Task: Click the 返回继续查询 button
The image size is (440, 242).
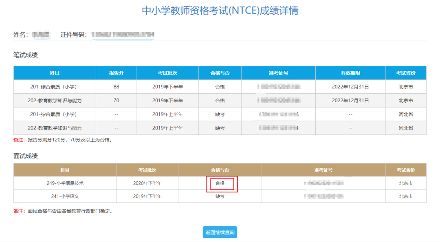Action: point(220,232)
